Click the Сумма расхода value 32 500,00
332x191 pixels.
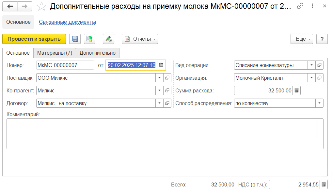(x=263, y=90)
